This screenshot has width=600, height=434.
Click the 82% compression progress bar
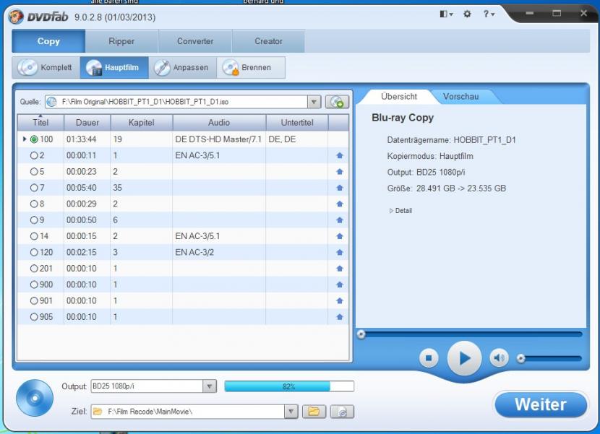289,386
